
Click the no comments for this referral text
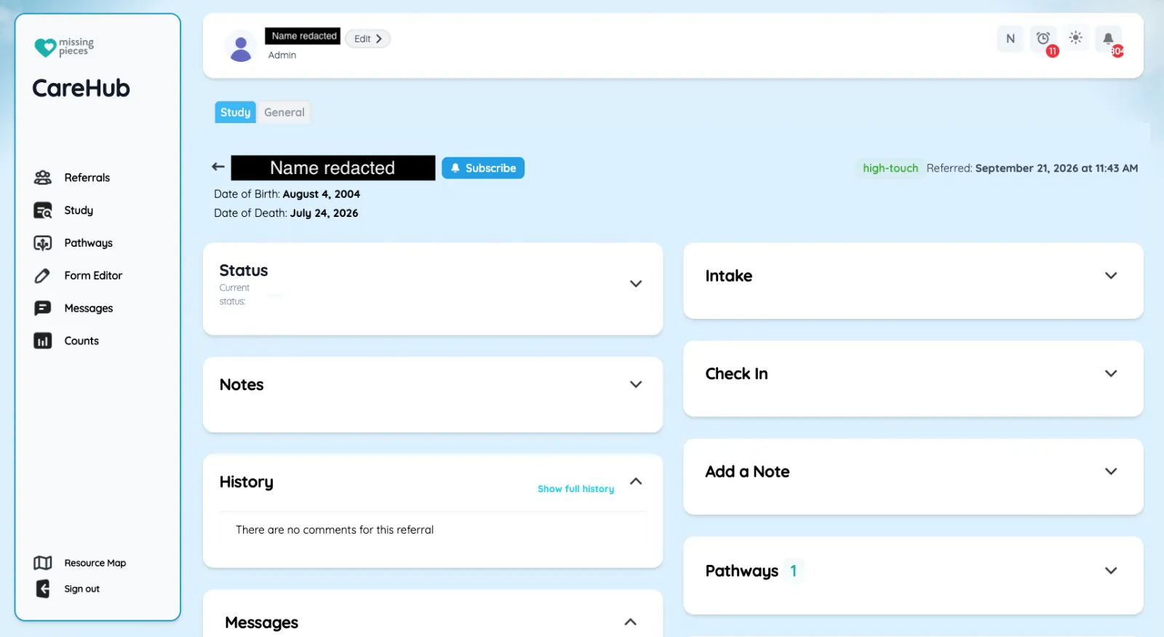click(335, 530)
